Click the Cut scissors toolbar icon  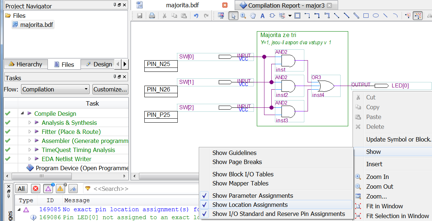(164, 16)
